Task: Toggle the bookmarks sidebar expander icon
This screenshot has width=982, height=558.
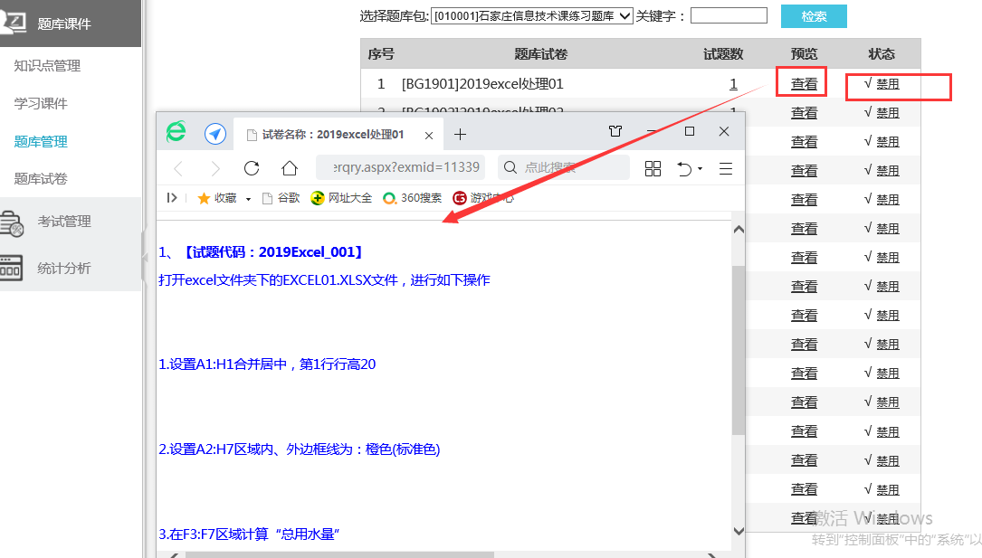Action: [172, 198]
